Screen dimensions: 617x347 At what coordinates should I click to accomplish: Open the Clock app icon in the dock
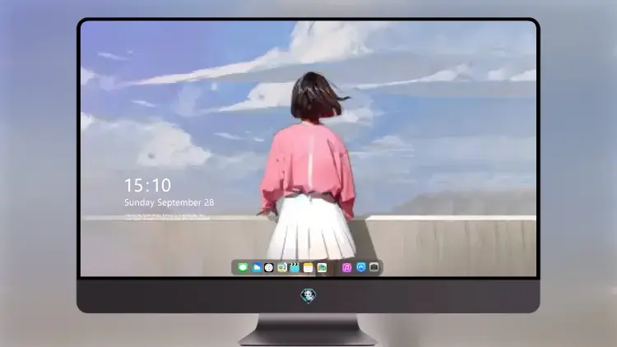point(269,267)
